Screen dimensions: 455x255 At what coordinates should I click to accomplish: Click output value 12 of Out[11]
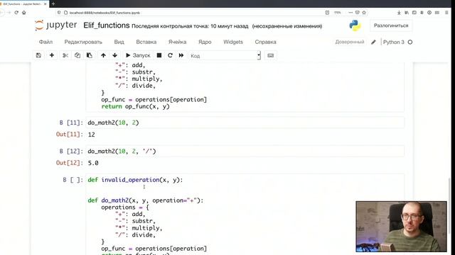click(x=92, y=135)
